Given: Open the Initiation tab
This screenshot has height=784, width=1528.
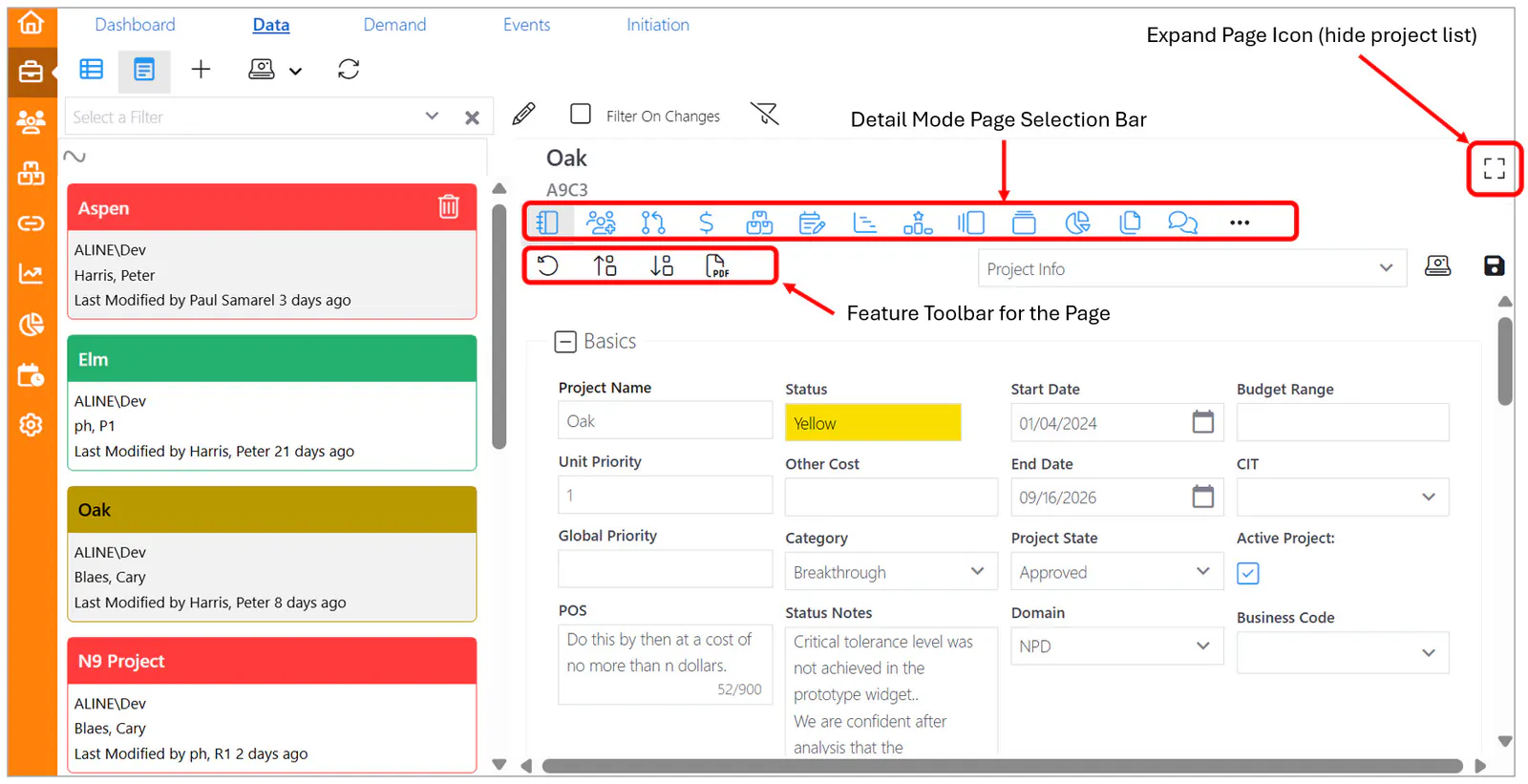Looking at the screenshot, I should click(658, 25).
